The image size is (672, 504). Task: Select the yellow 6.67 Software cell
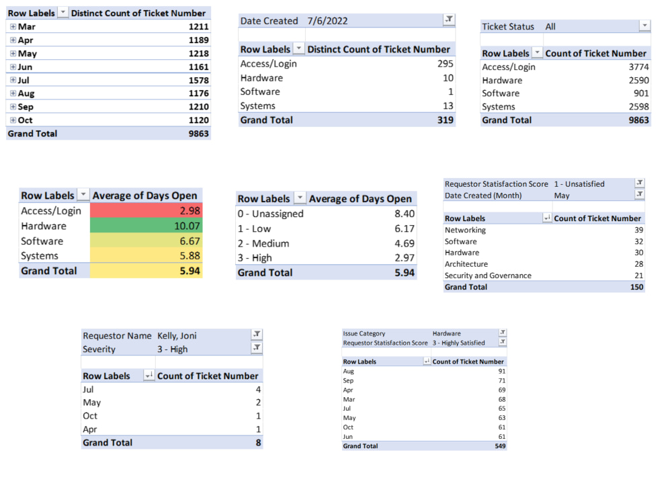[x=146, y=241]
